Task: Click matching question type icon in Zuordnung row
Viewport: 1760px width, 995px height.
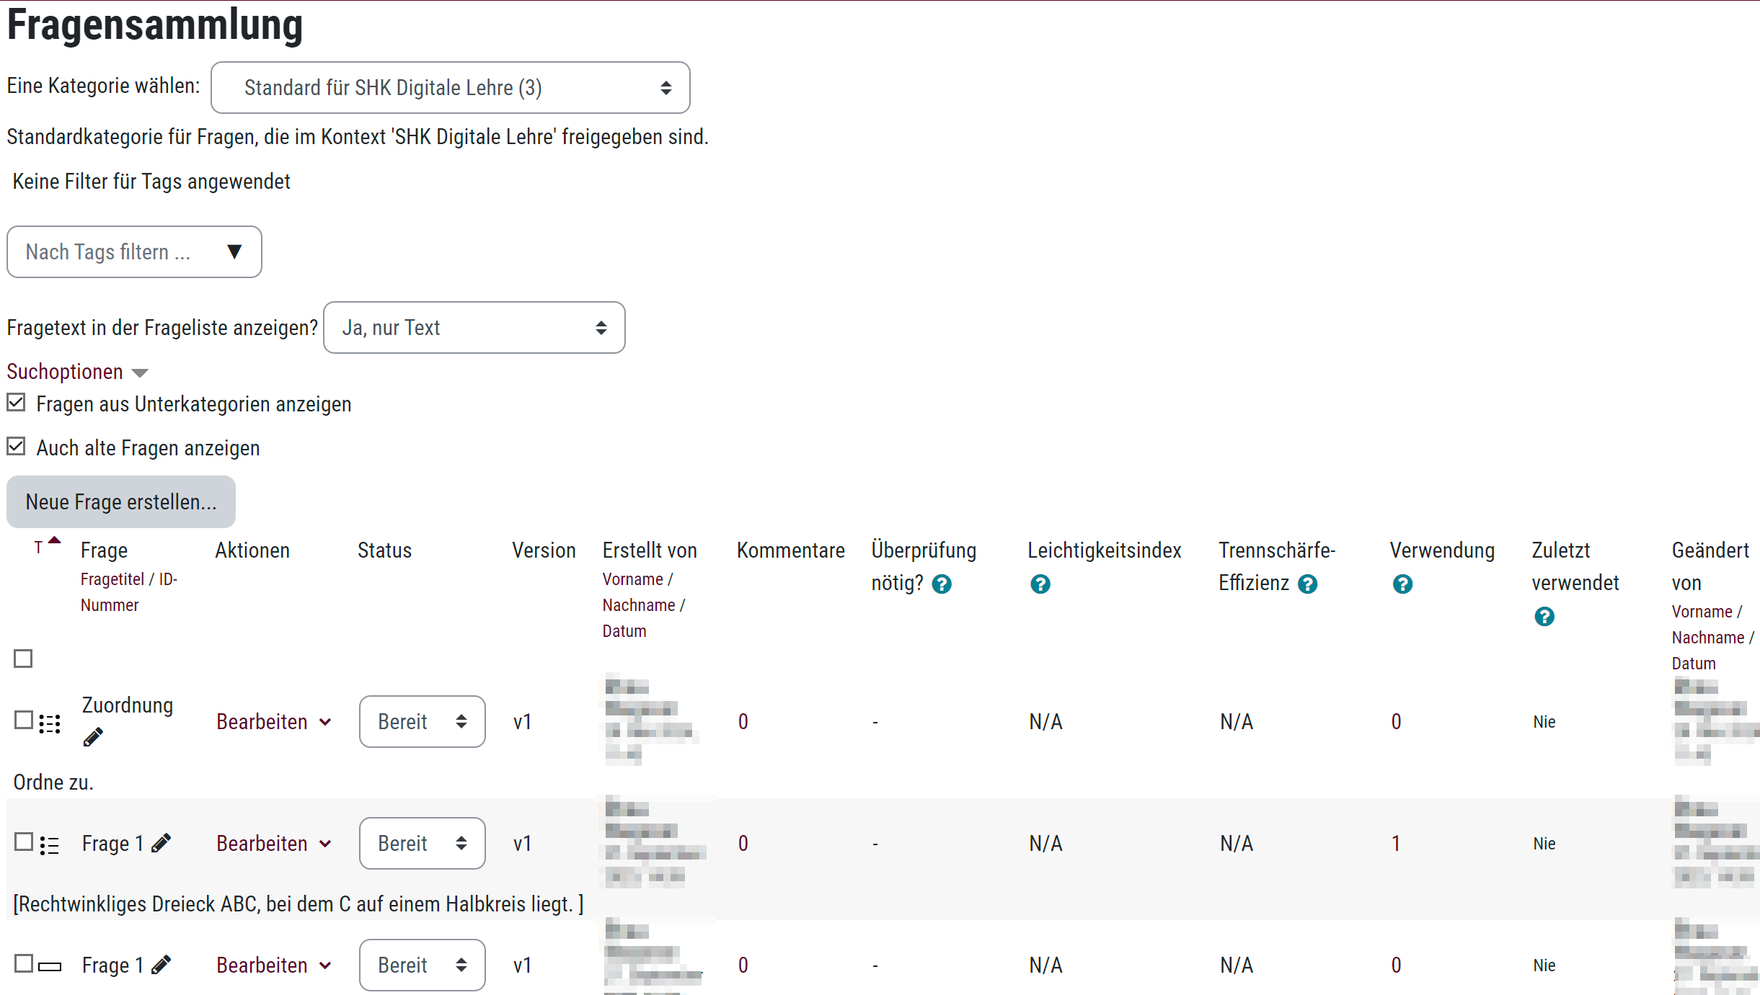Action: click(x=50, y=723)
